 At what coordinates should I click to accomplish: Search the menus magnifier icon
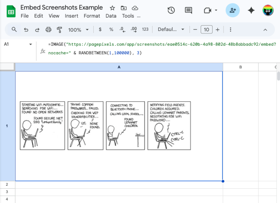tap(14, 29)
